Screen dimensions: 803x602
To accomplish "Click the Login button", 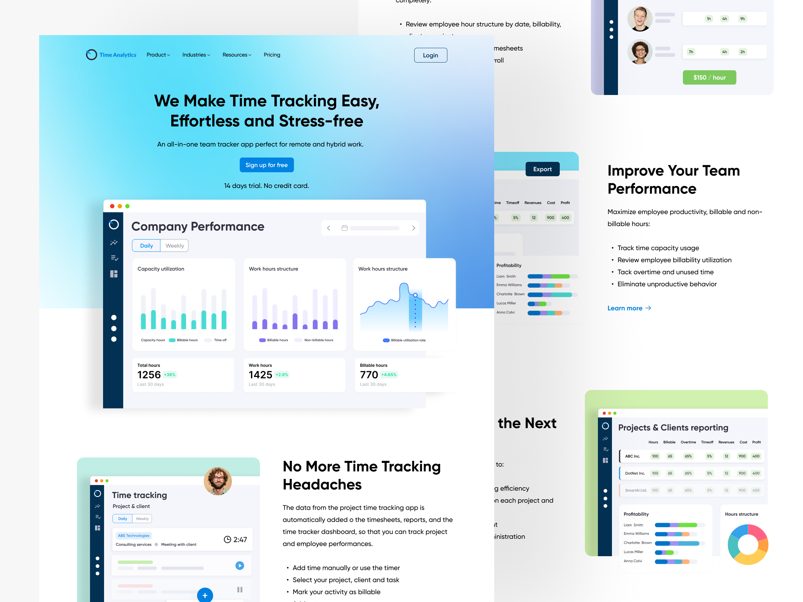I will pyautogui.click(x=431, y=55).
